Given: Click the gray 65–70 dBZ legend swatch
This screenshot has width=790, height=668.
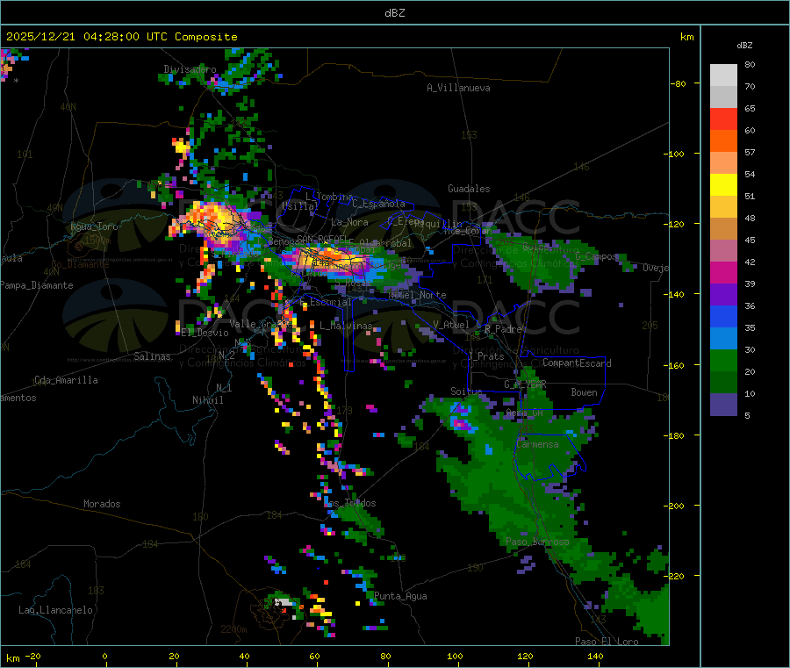Looking at the screenshot, I should (x=723, y=97).
